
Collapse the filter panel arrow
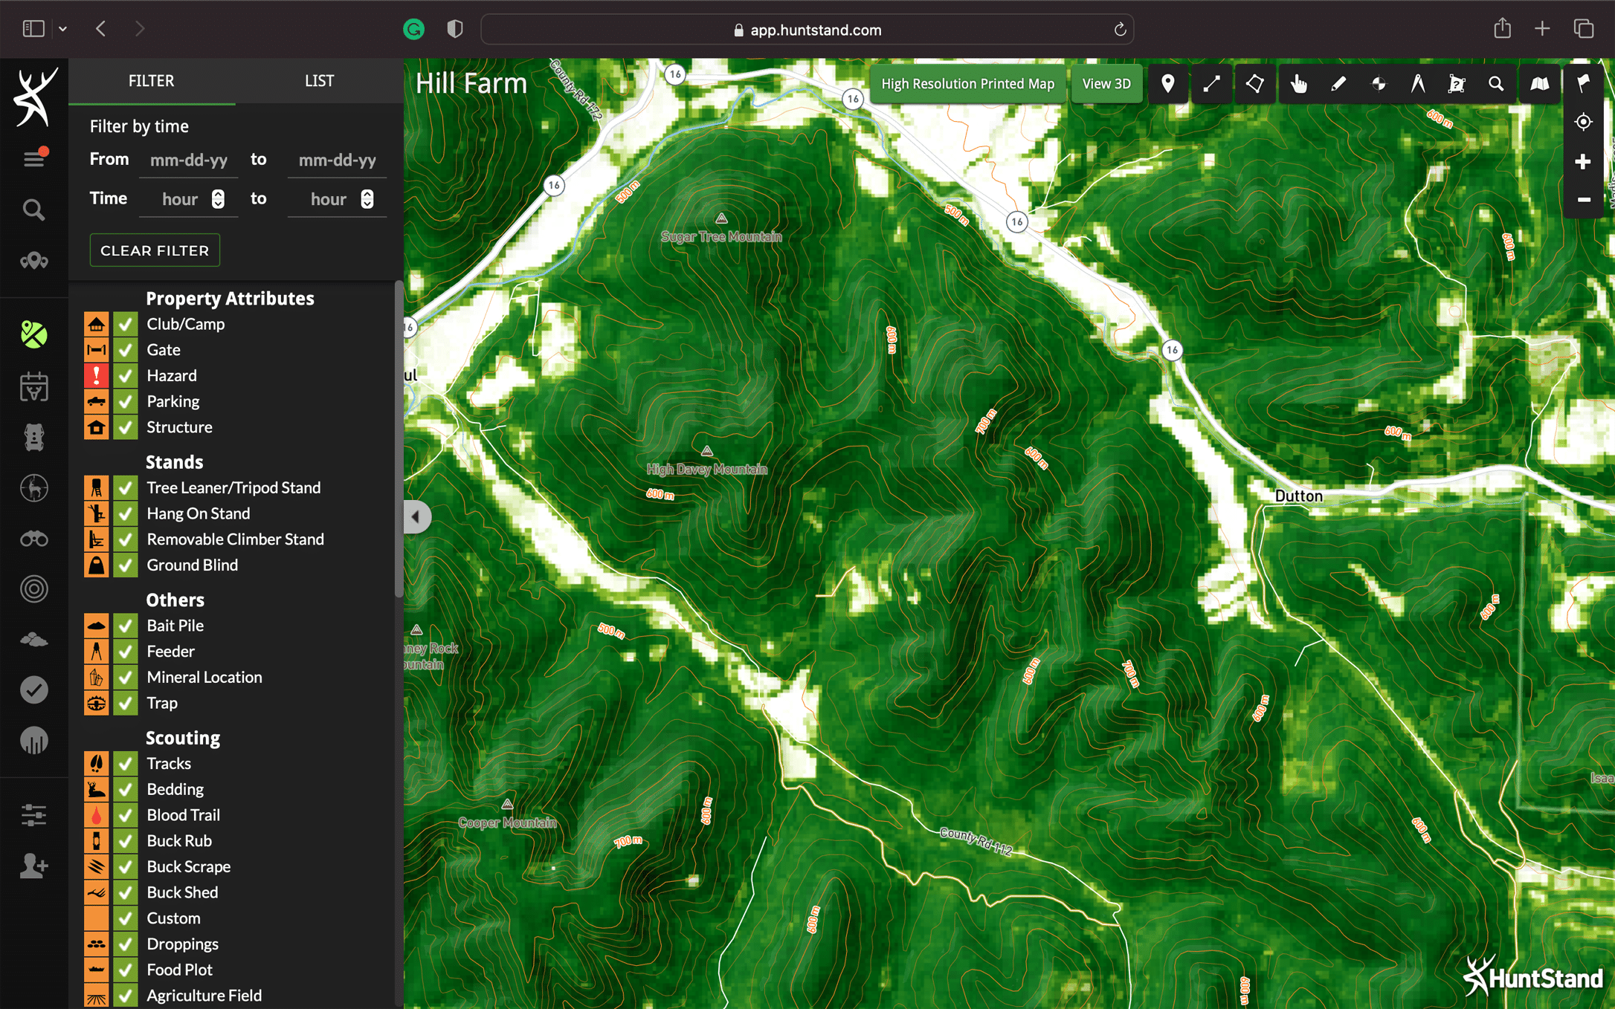pos(416,516)
